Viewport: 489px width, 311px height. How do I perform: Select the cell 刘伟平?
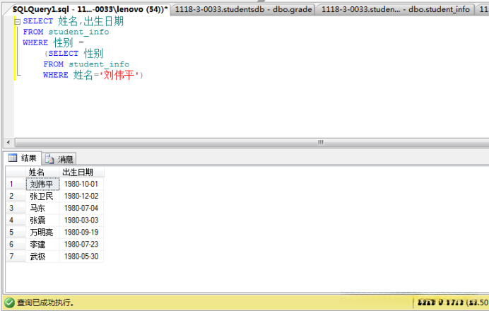click(42, 184)
